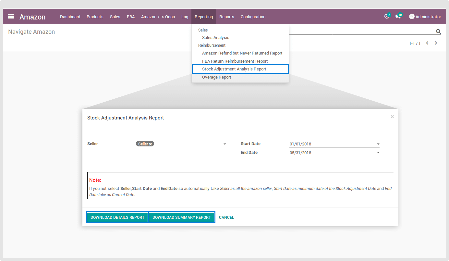Viewport: 449px width, 261px height.
Task: Open the apps grid menu icon
Action: [11, 16]
